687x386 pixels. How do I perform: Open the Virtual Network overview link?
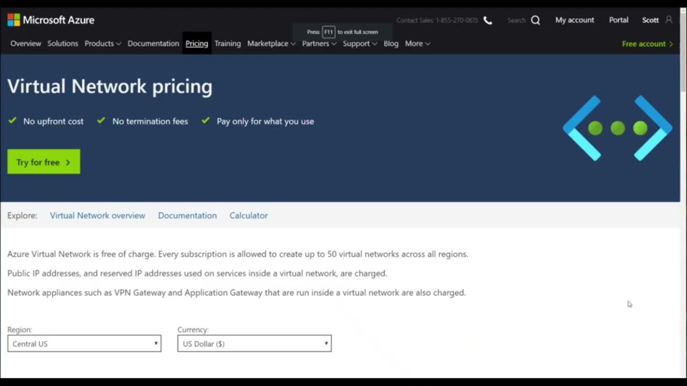pyautogui.click(x=98, y=216)
